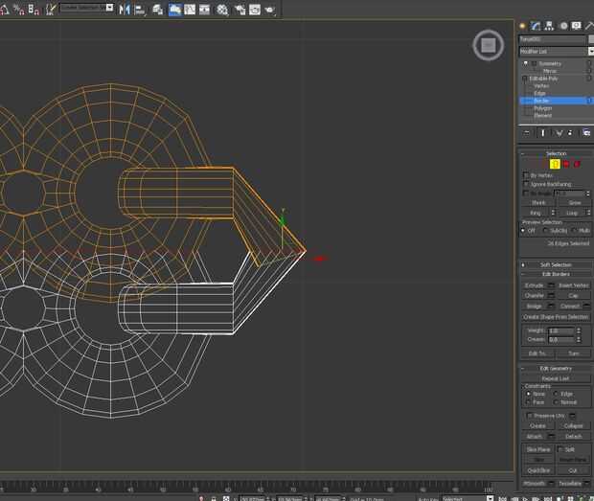Toggle the Ignore Backfacing checkbox

click(x=526, y=184)
